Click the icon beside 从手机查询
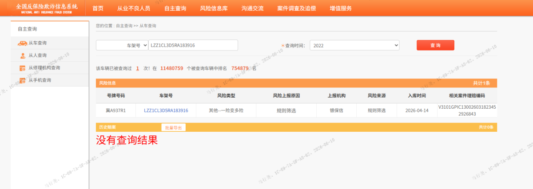This screenshot has width=533, height=189. tap(23, 80)
